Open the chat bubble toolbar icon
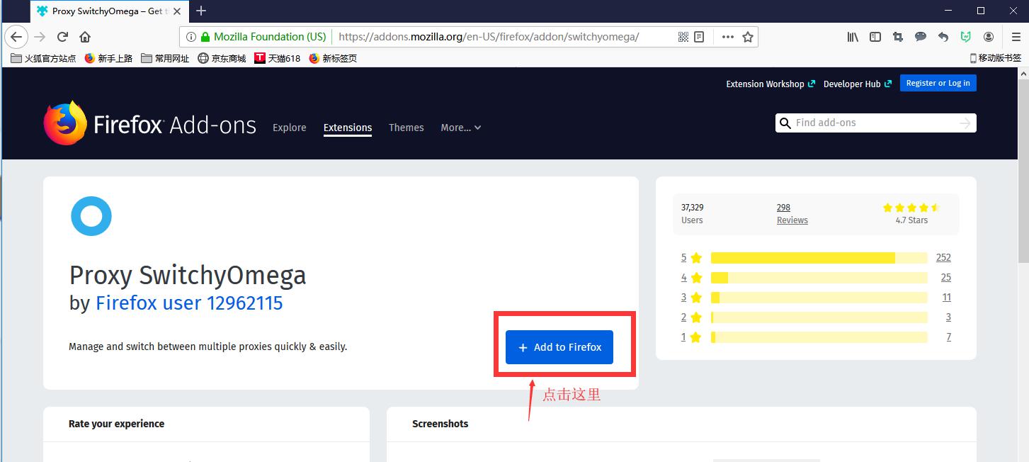1029x462 pixels. (921, 37)
